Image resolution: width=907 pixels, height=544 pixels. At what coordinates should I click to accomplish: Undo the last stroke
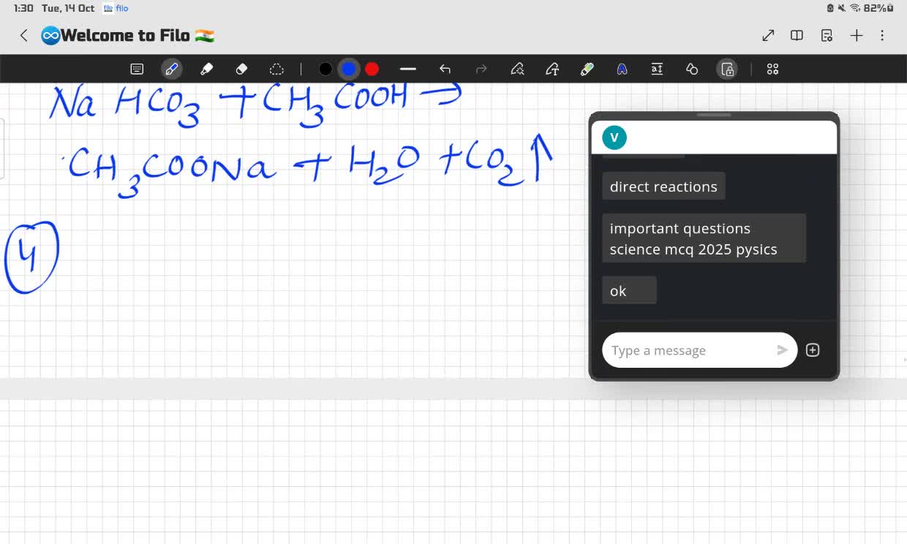(445, 69)
